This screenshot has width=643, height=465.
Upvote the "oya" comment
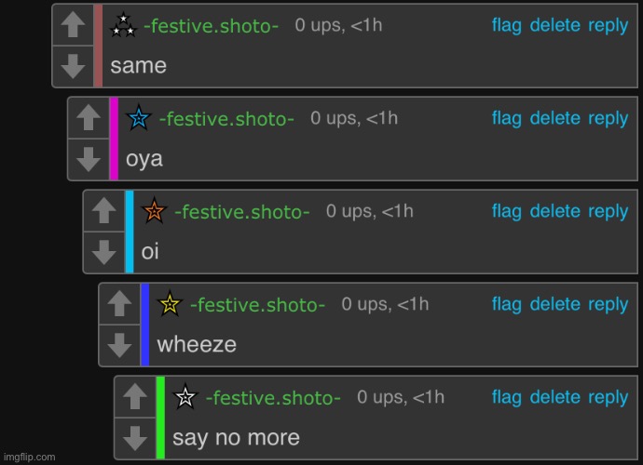tap(88, 117)
